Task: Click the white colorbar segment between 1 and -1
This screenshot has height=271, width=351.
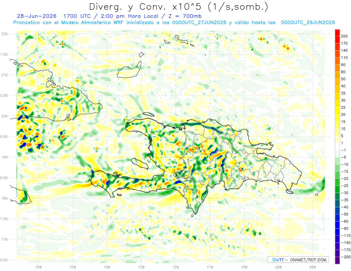Action: (337, 146)
